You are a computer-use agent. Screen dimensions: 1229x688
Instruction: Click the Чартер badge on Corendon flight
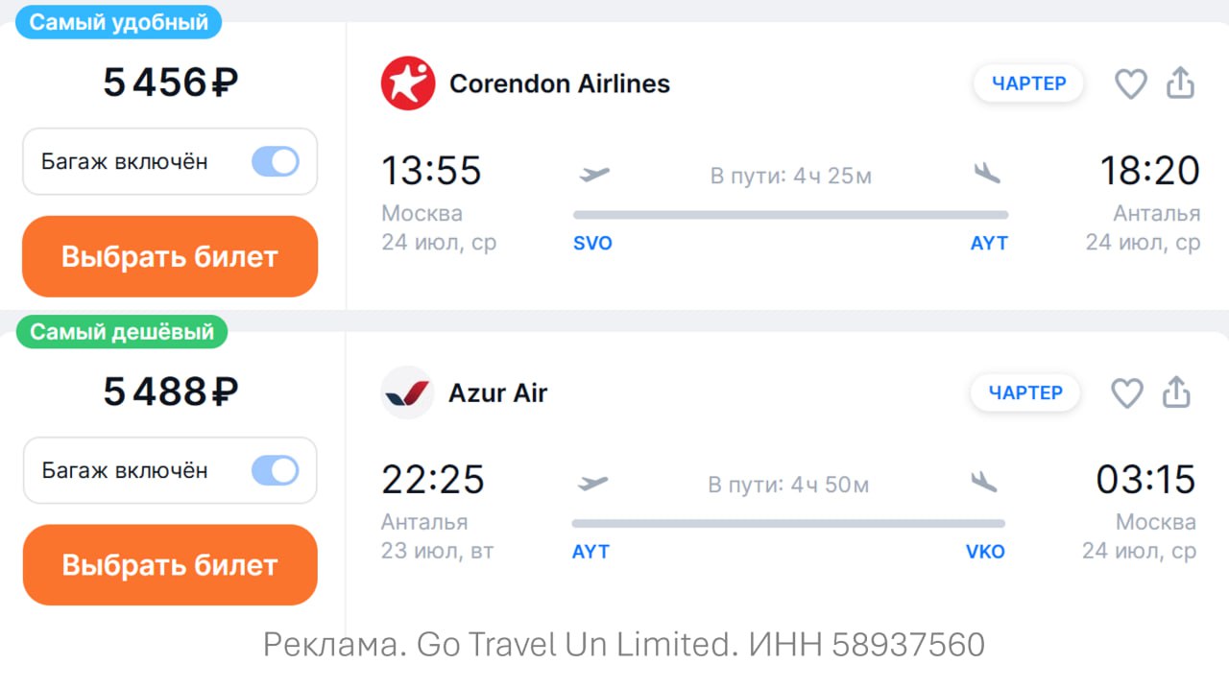coord(1028,83)
